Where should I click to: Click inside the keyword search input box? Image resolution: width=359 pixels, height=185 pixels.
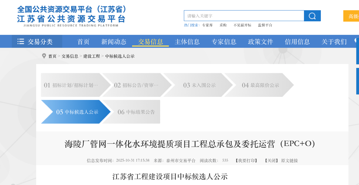tap(244, 16)
